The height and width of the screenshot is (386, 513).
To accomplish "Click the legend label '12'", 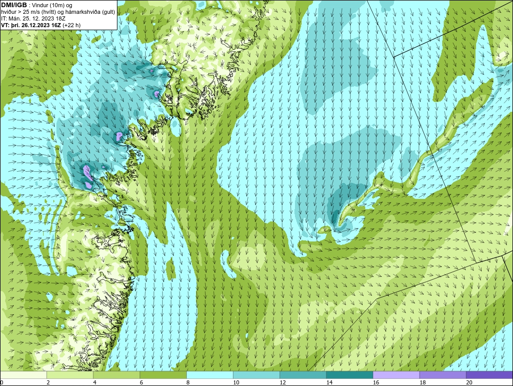I will (283, 382).
